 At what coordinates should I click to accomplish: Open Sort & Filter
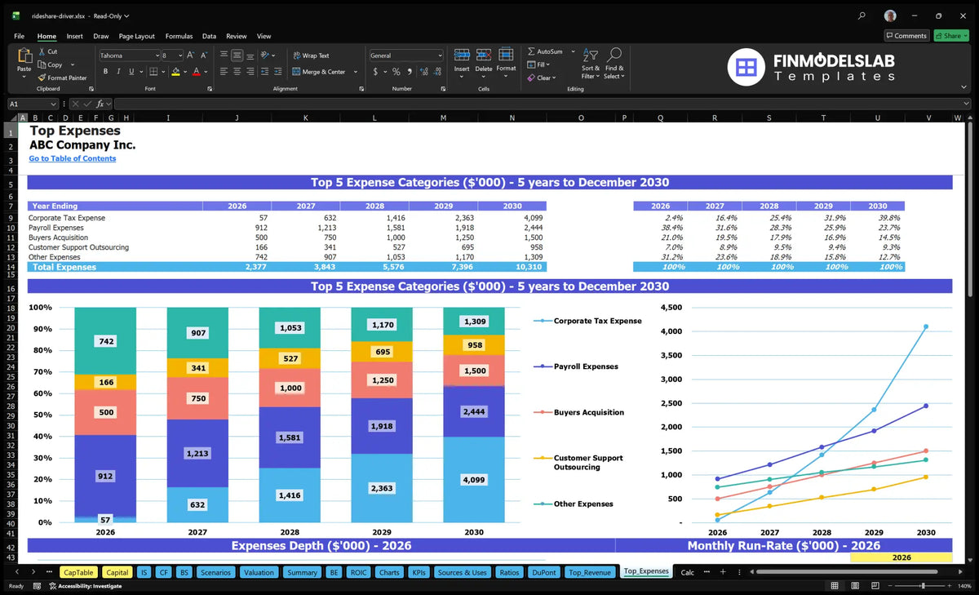pyautogui.click(x=591, y=63)
